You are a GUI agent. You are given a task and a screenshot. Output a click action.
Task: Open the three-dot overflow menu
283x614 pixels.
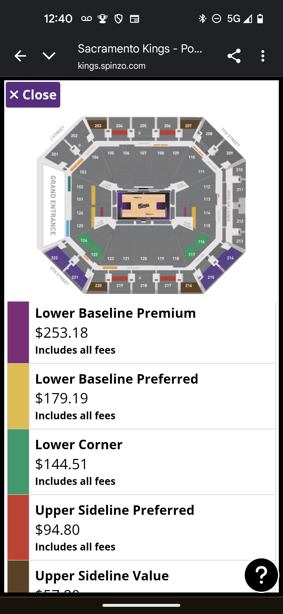coord(263,56)
